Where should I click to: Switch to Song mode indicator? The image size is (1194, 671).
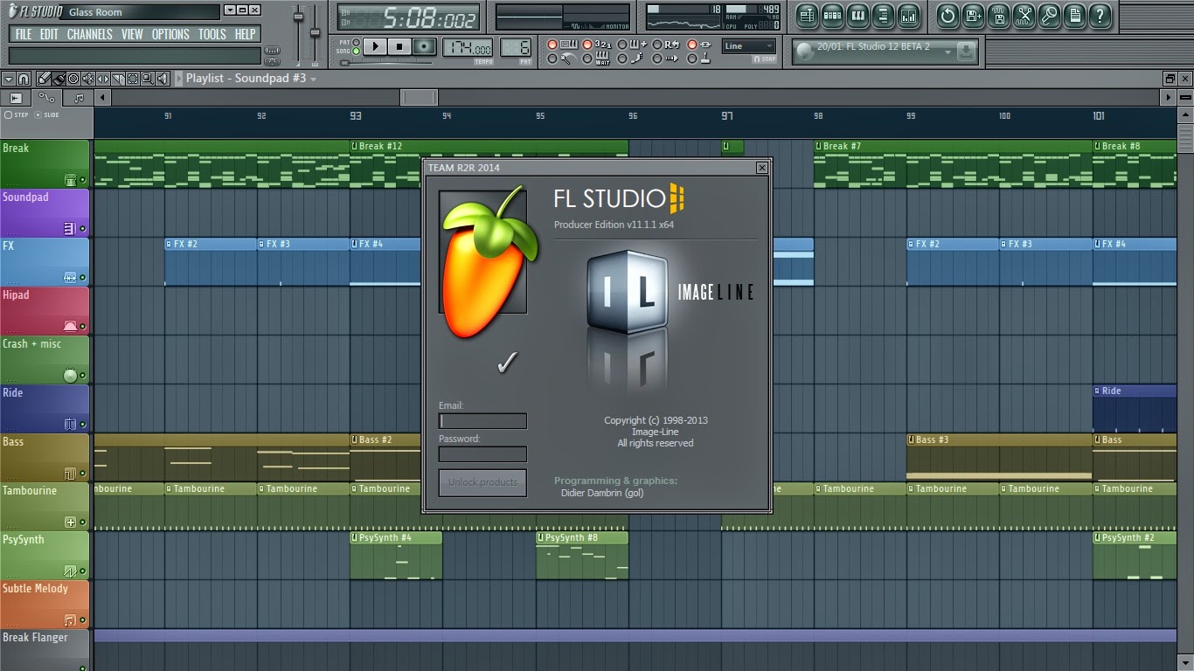point(356,52)
